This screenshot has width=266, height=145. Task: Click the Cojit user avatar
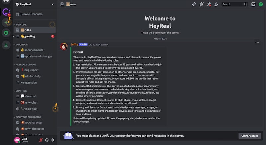point(17,140)
